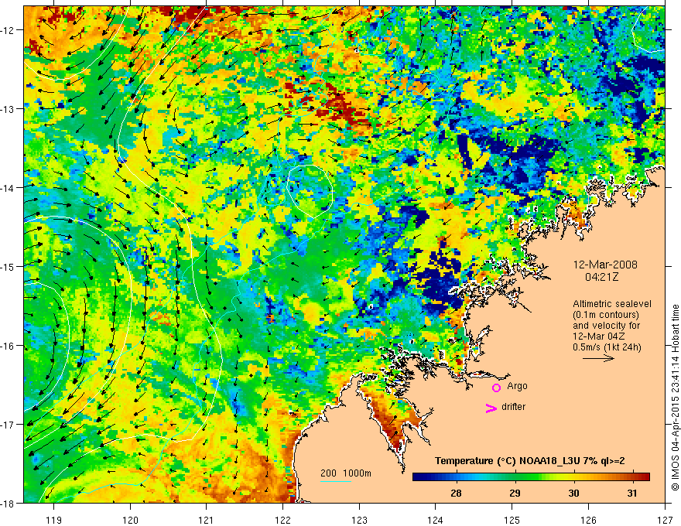Click the '(0.1m contours)' caption line
The height and width of the screenshot is (526, 681).
pyautogui.click(x=606, y=315)
